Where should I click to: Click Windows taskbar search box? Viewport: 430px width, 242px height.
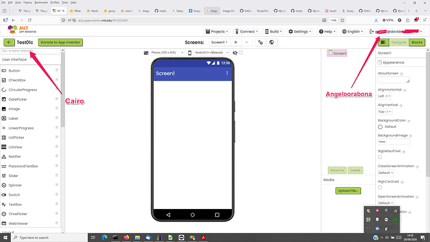coord(49,238)
